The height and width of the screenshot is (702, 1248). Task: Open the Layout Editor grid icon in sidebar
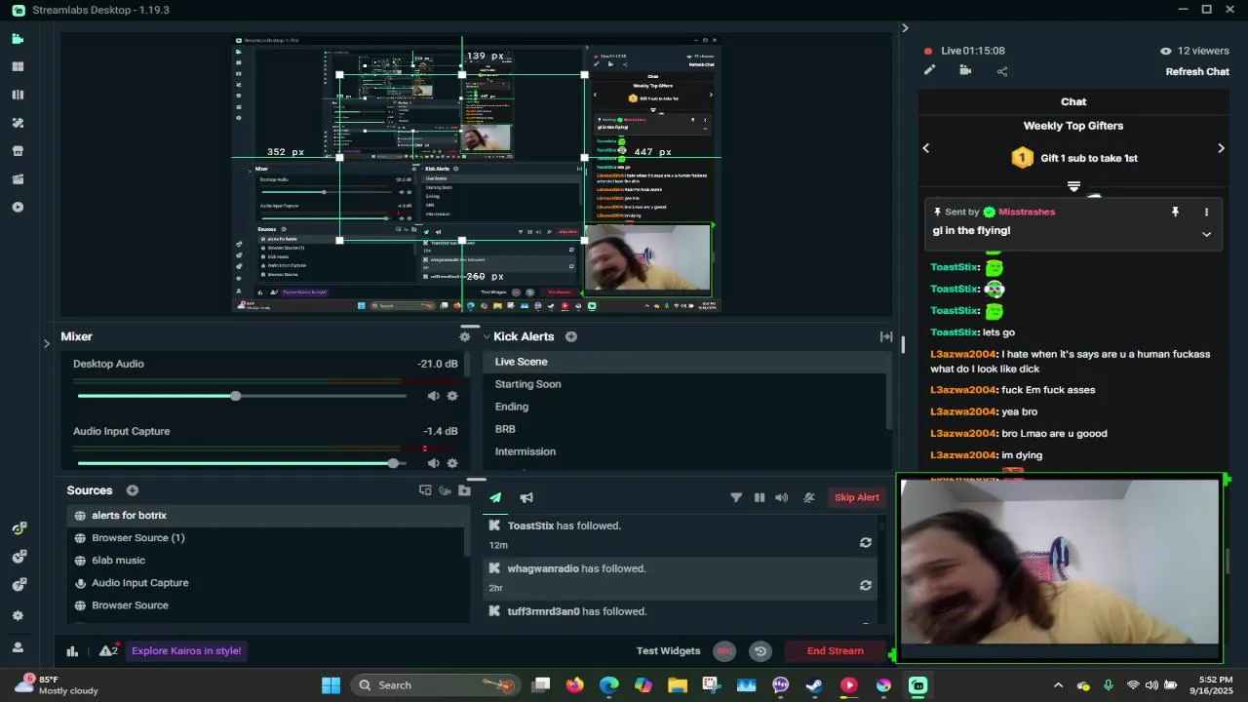click(x=18, y=67)
